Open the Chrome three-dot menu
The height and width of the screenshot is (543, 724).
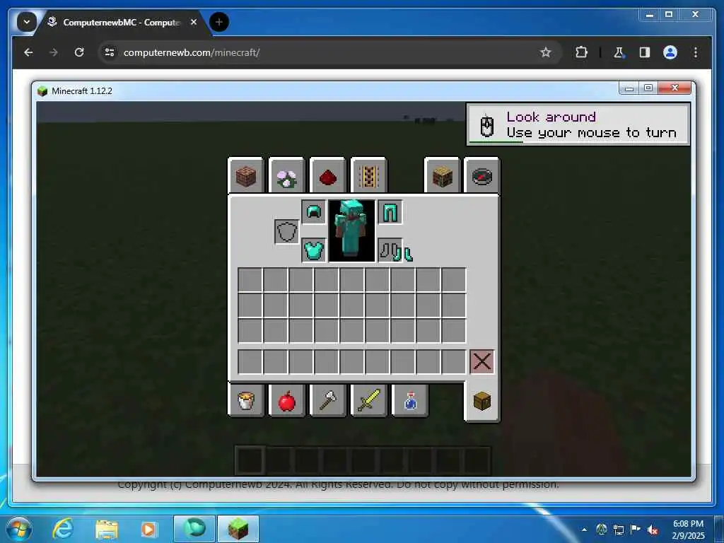coord(696,52)
